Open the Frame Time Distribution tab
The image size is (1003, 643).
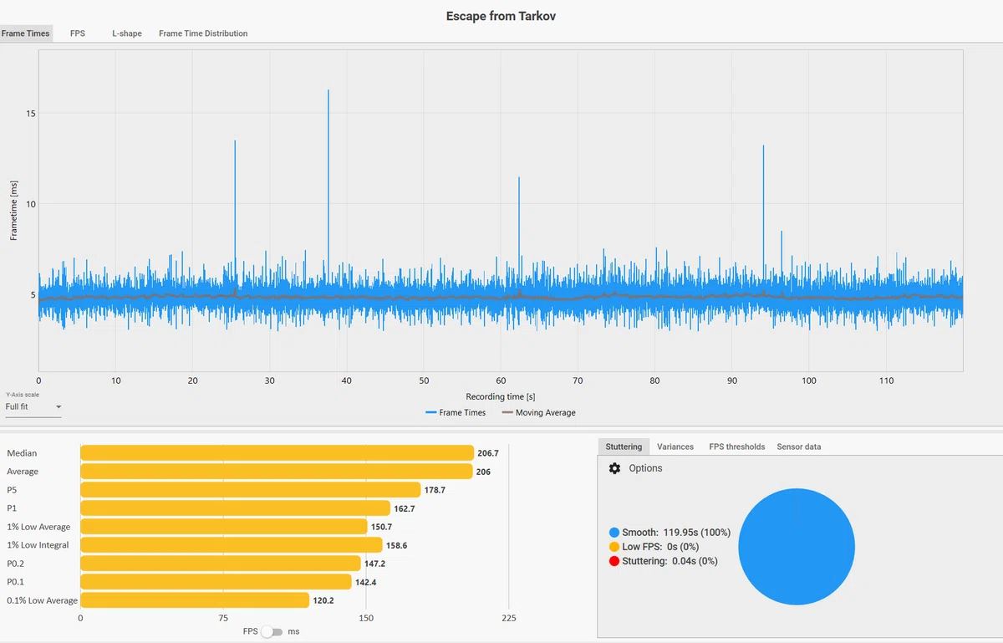tap(203, 33)
